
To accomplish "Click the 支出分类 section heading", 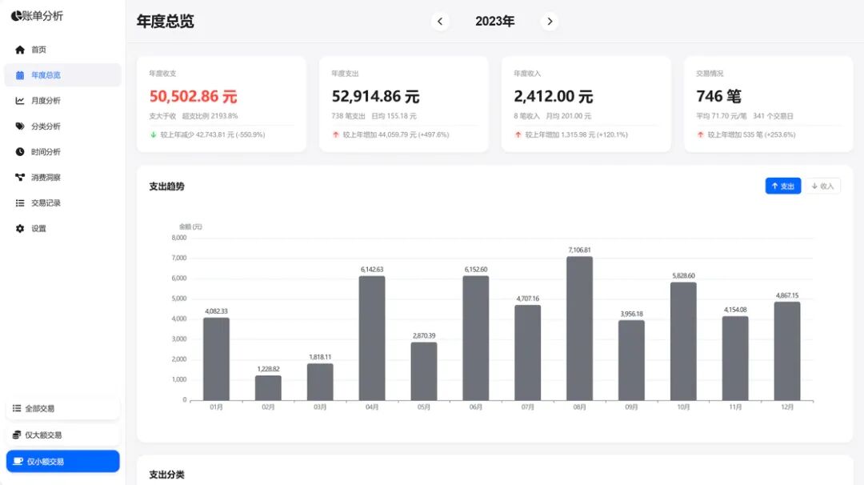I will 167,475.
